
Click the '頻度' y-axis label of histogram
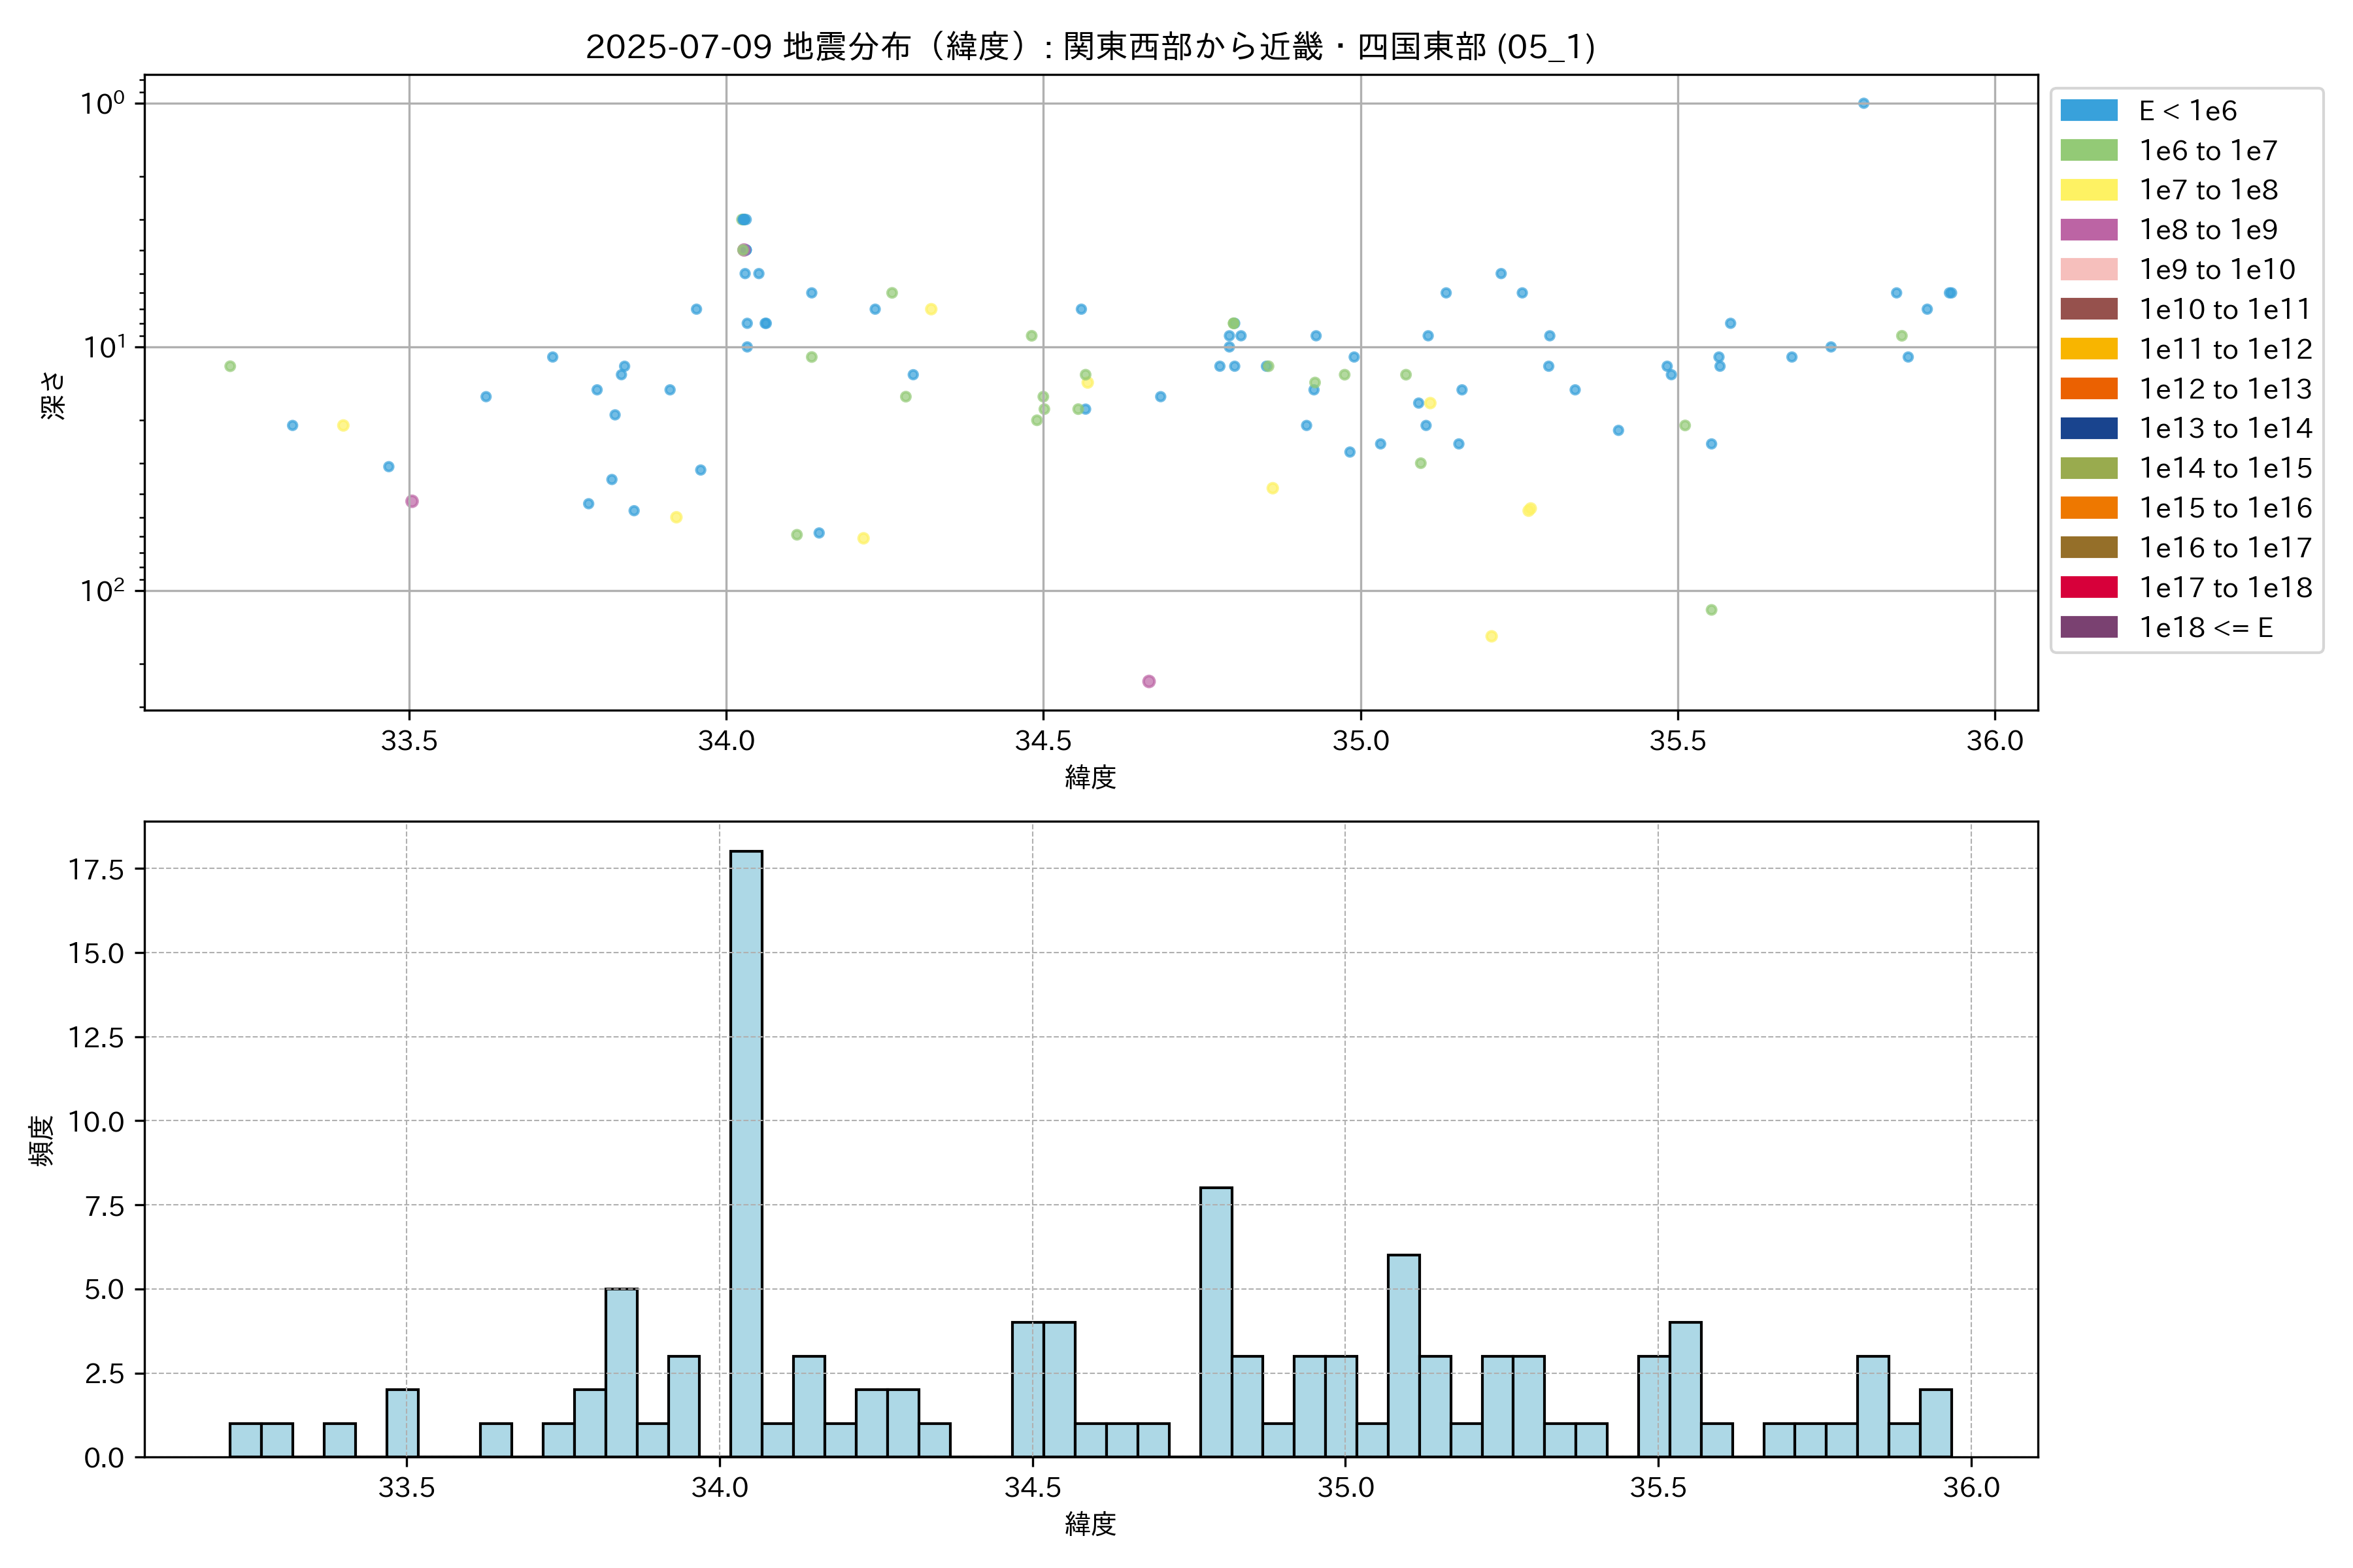pyautogui.click(x=41, y=1140)
